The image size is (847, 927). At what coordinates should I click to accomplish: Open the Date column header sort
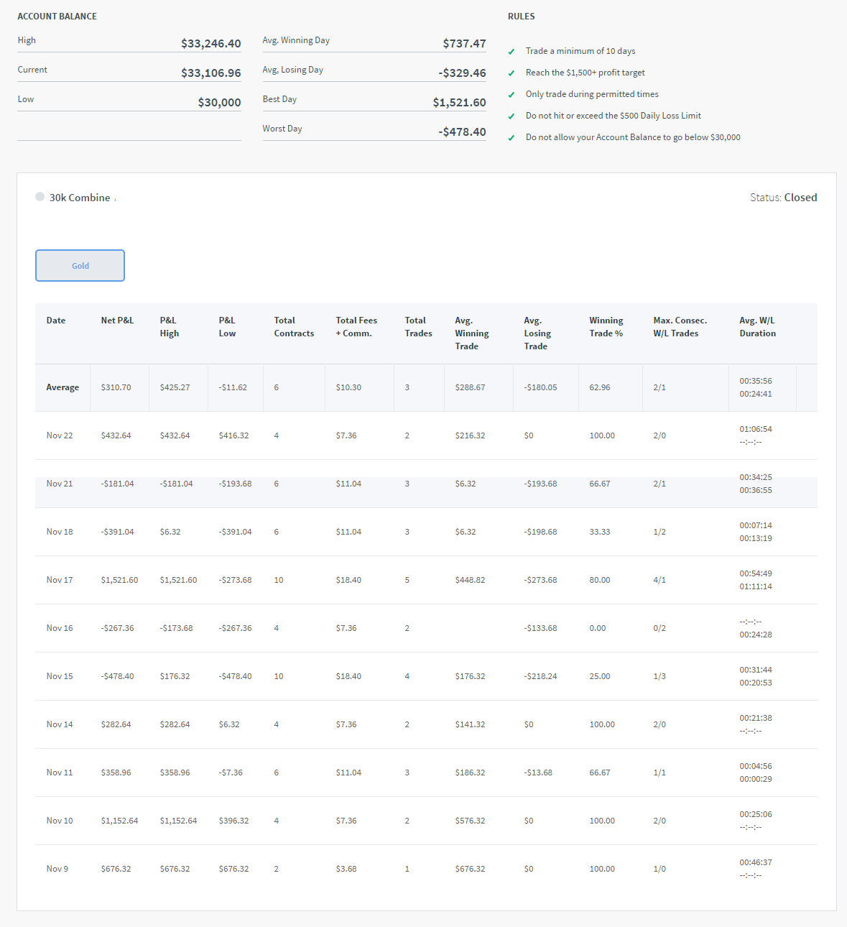(55, 320)
